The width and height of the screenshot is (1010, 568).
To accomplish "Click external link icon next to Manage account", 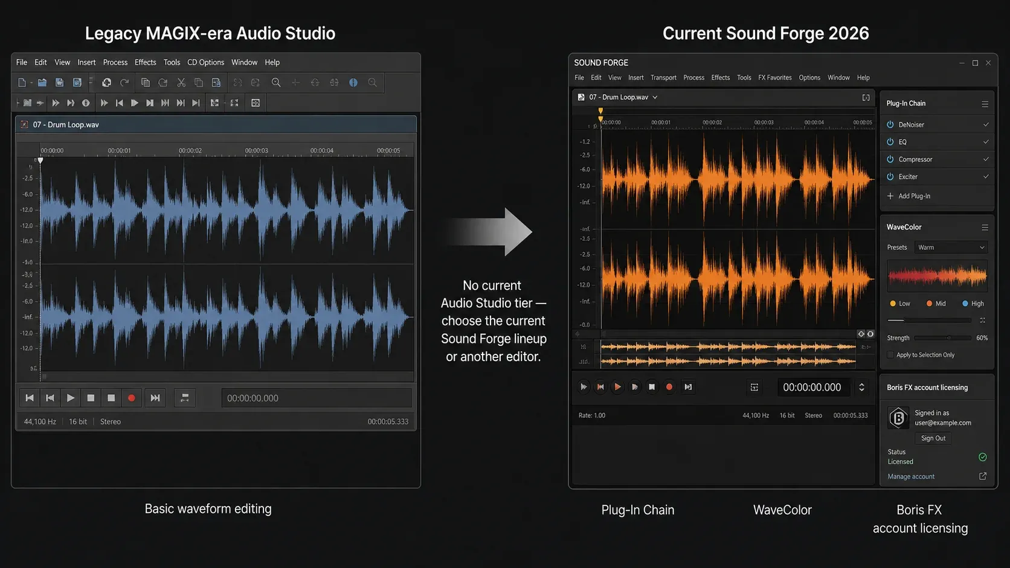I will click(983, 476).
